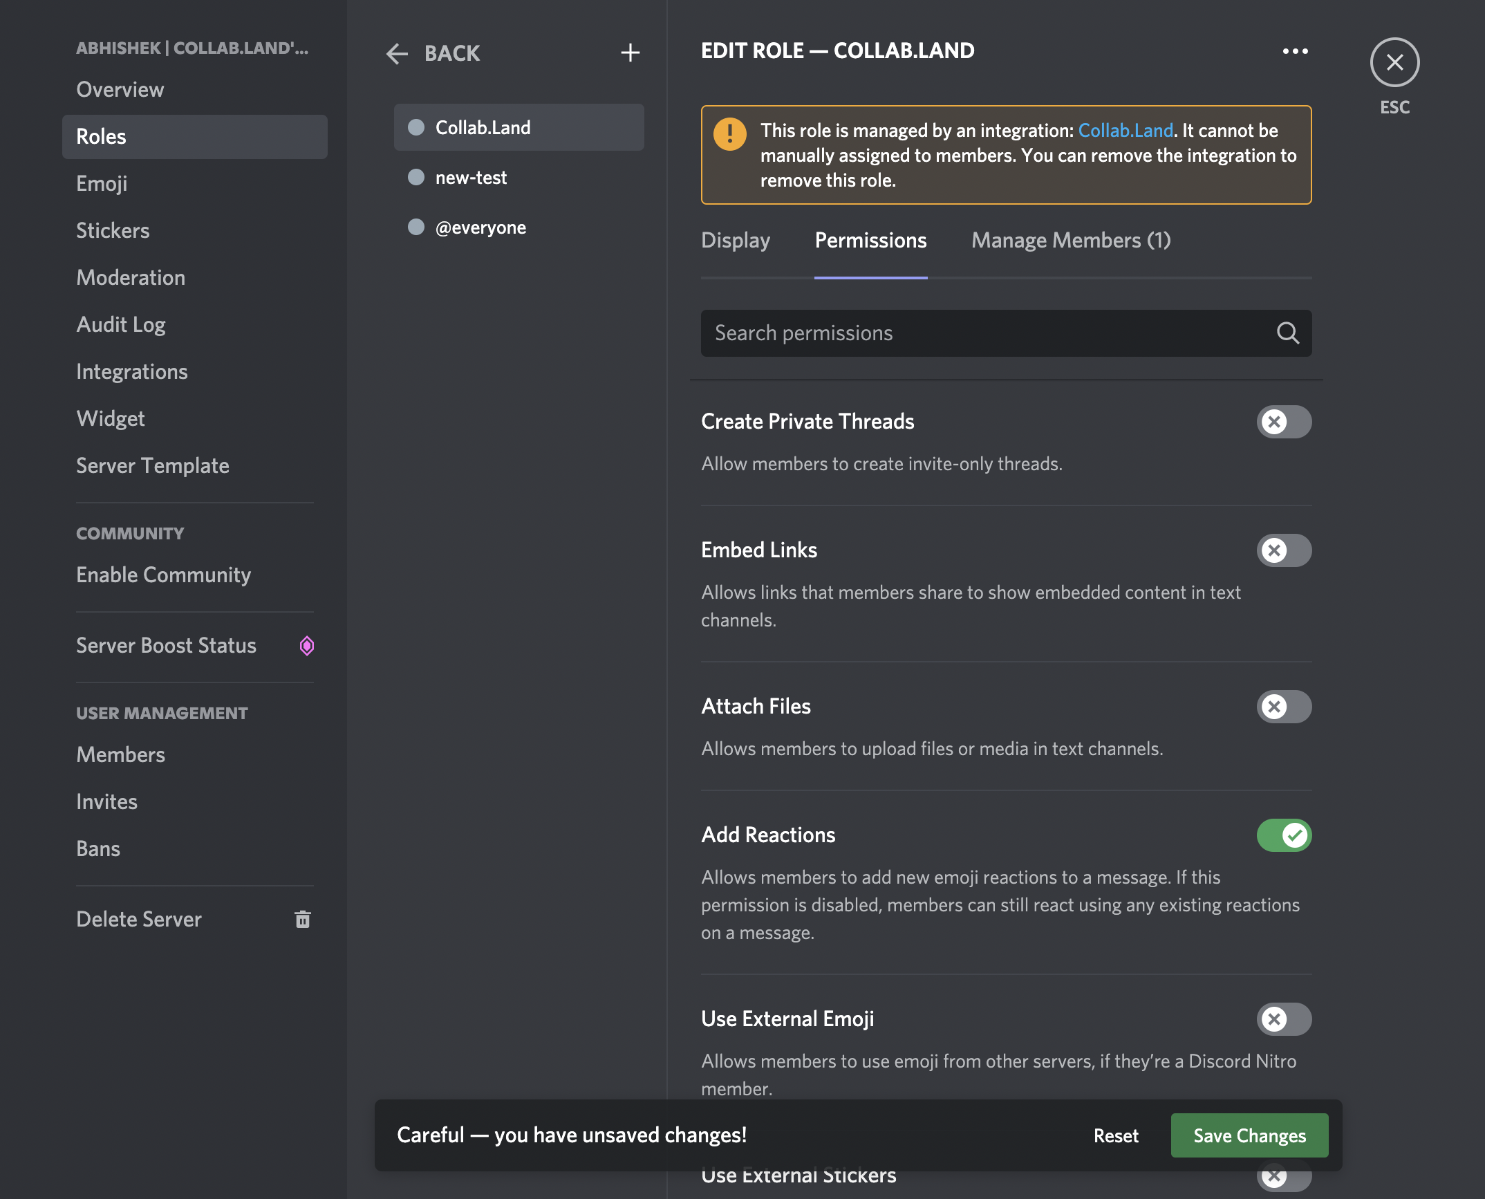This screenshot has width=1485, height=1199.
Task: Navigate back using the arrow icon
Action: click(398, 53)
